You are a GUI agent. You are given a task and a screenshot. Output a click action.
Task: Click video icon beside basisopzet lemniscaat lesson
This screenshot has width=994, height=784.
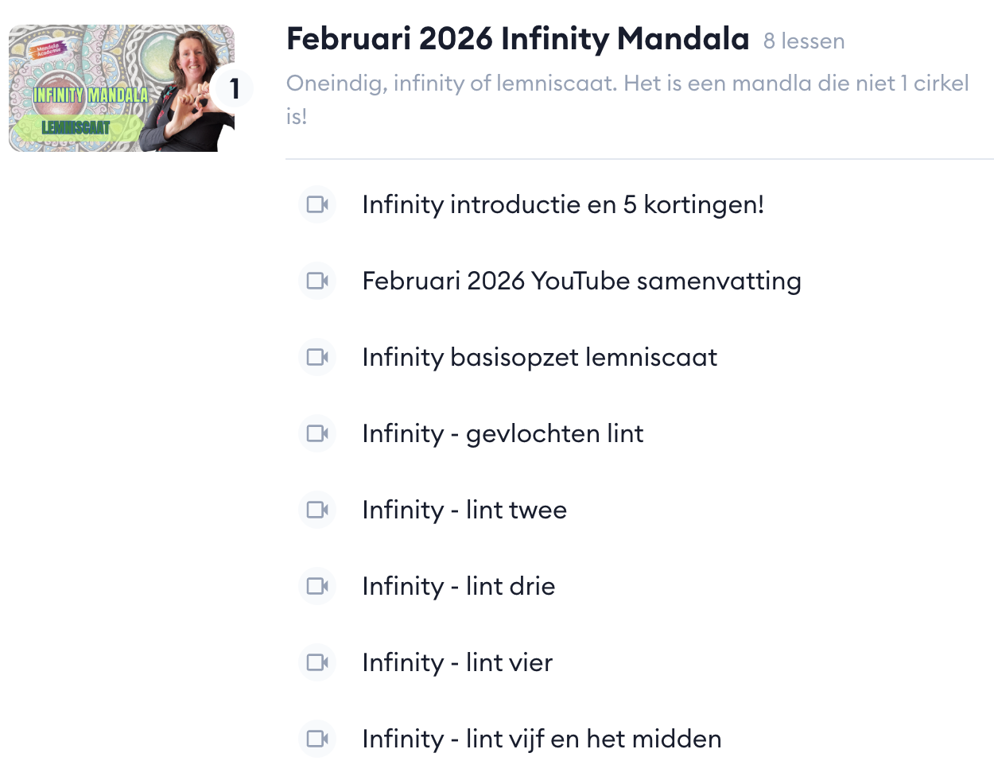tap(317, 357)
